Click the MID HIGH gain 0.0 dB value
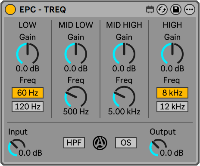200x166 pixels. [124, 68]
